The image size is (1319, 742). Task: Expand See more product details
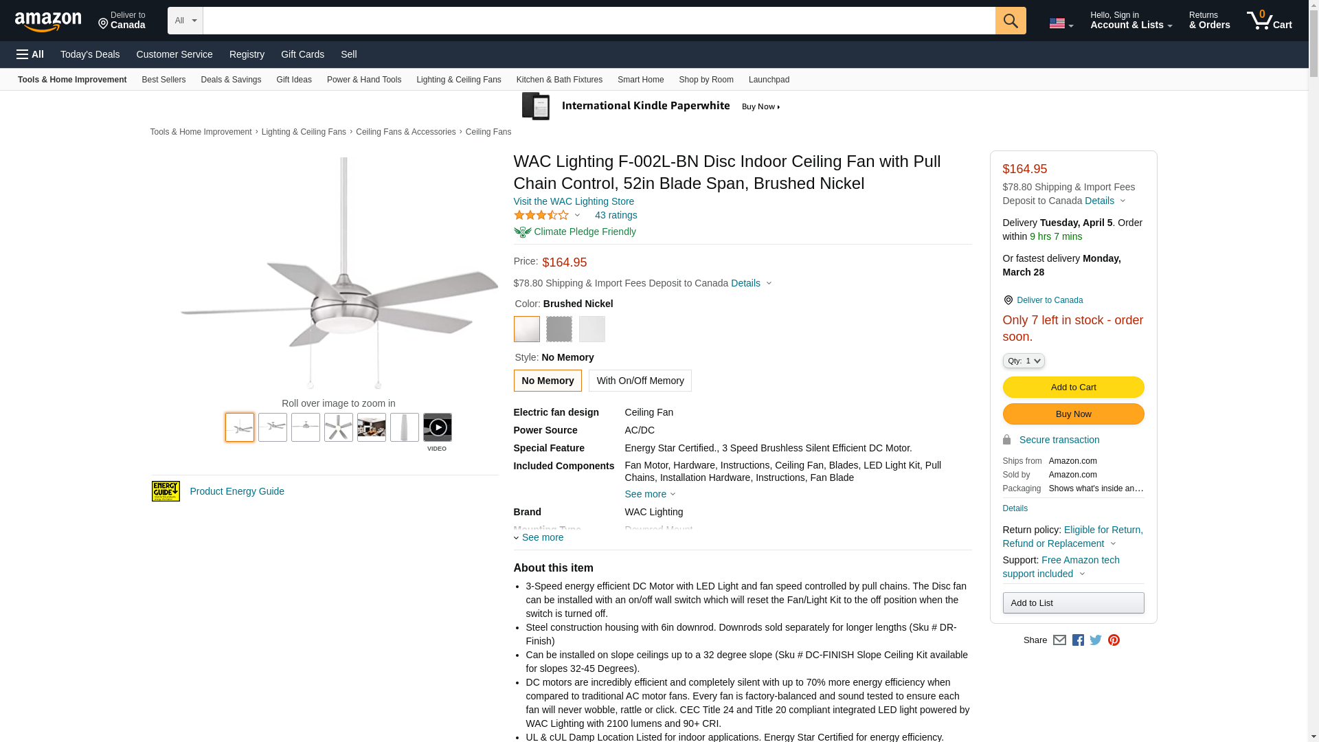tap(542, 537)
